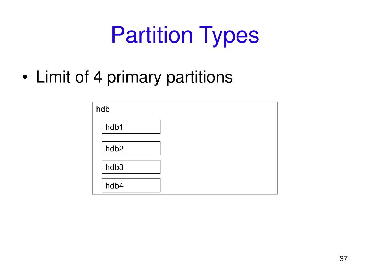Click the hdb1 text label
Viewport: 370px width, 277px height.
tap(114, 127)
